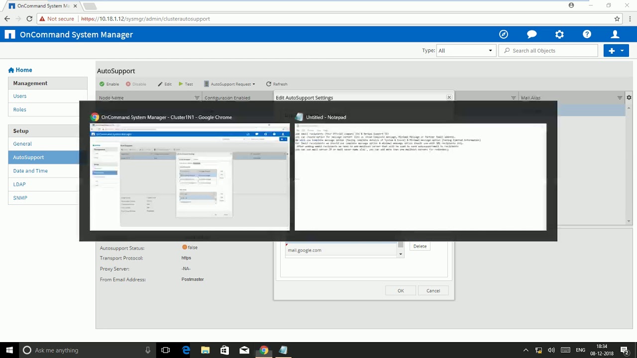Open Task View on the taskbar
This screenshot has width=637, height=358.
166,350
